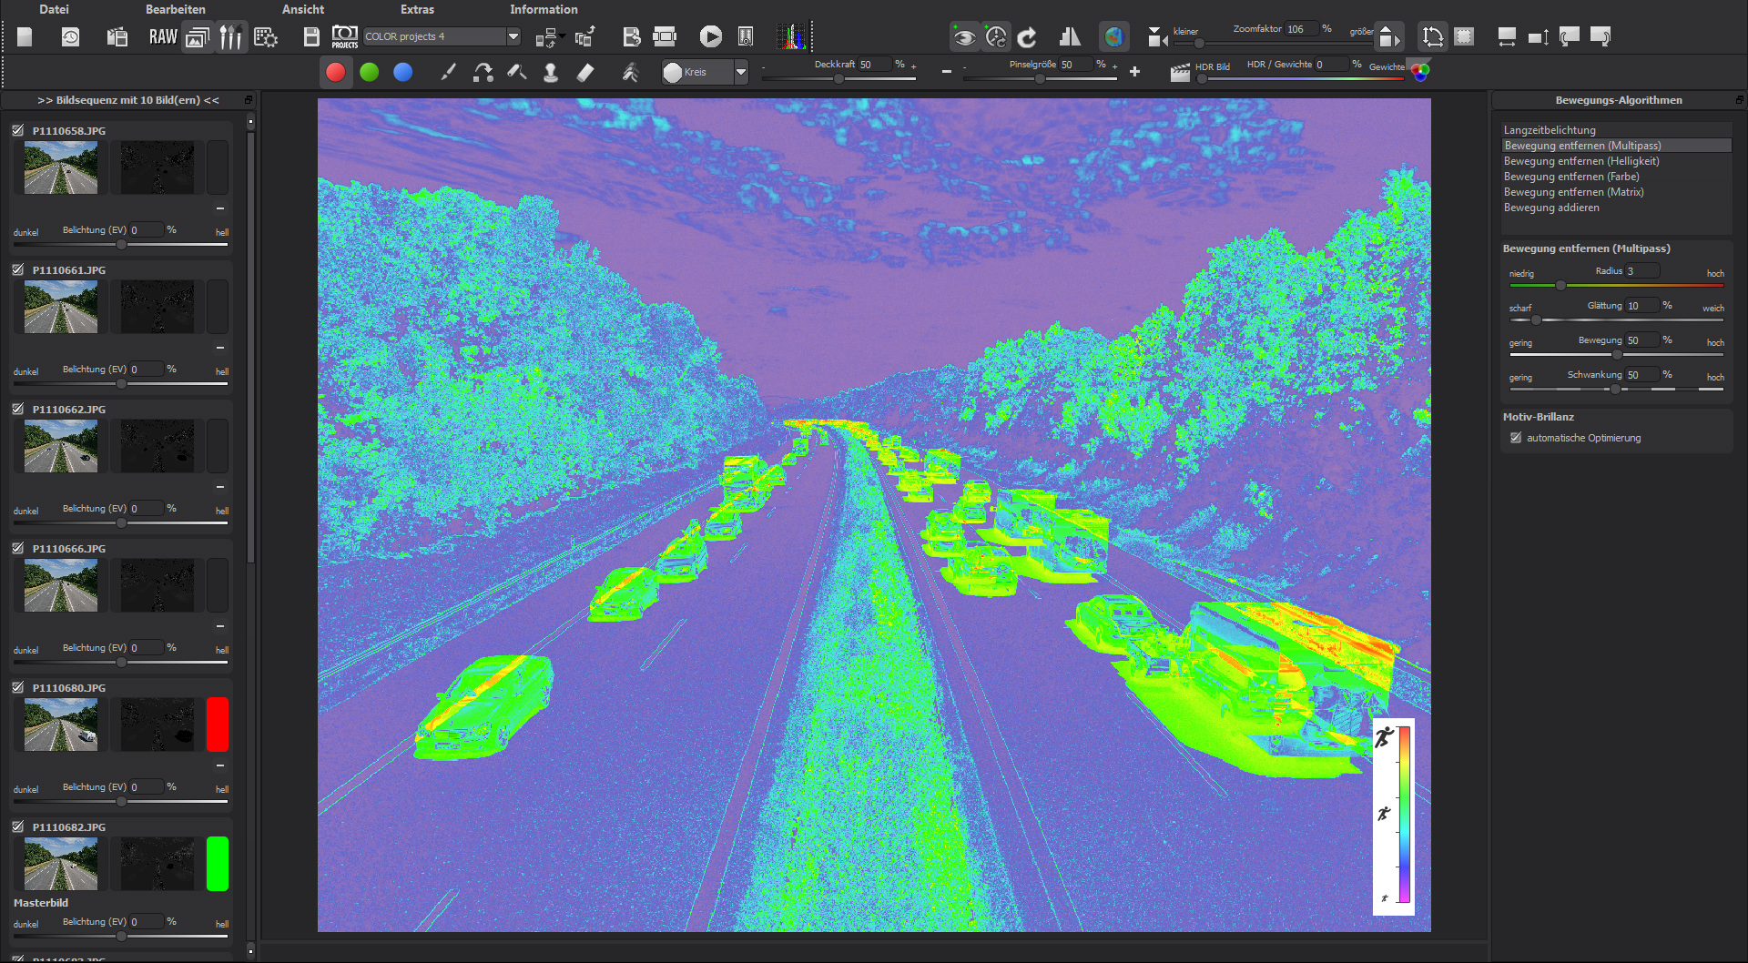The height and width of the screenshot is (963, 1748).
Task: Uncheck the P1110661.JPG image checkbox
Action: point(18,269)
